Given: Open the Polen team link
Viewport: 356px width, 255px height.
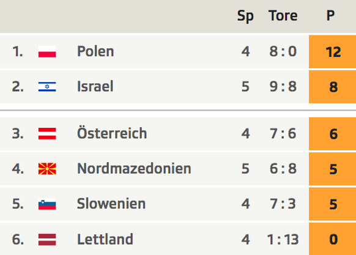Looking at the screenshot, I should [95, 51].
